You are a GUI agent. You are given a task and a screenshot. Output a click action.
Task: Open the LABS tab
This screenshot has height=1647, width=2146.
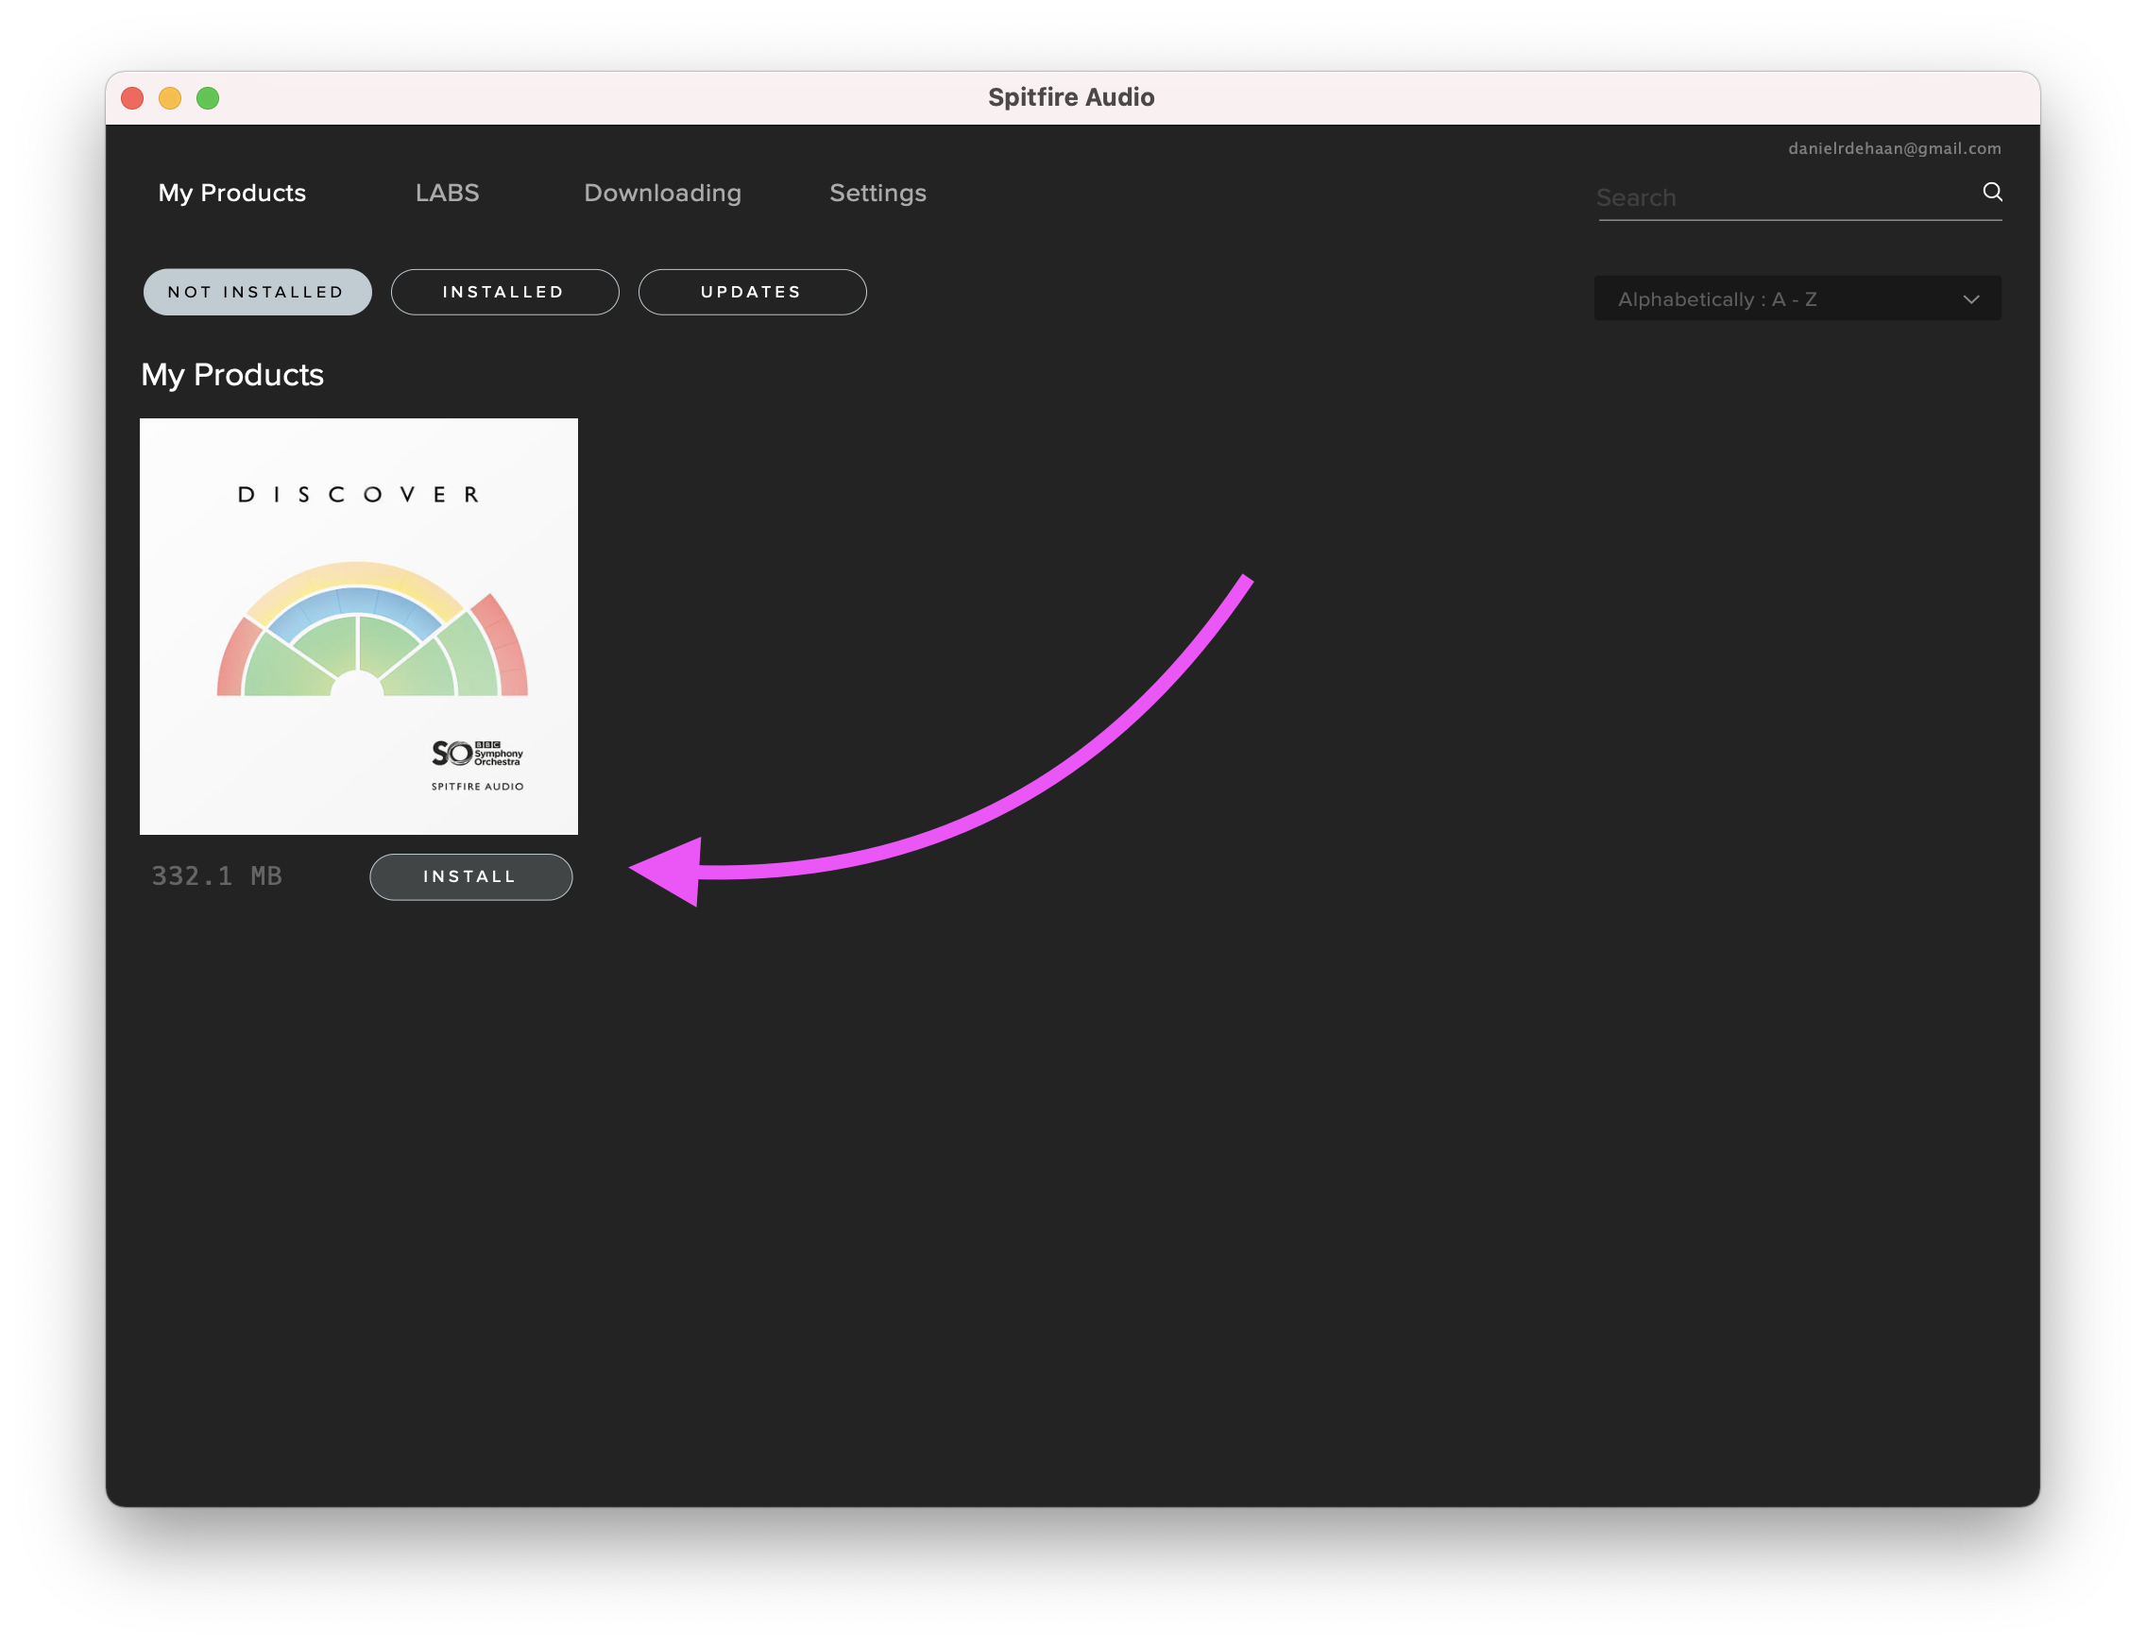[x=447, y=194]
